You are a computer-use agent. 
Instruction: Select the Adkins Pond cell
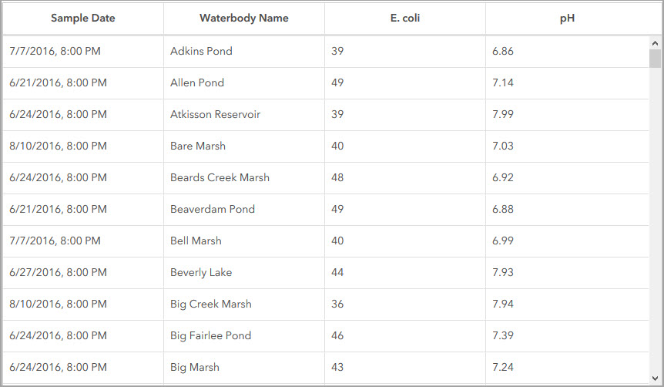pos(201,52)
